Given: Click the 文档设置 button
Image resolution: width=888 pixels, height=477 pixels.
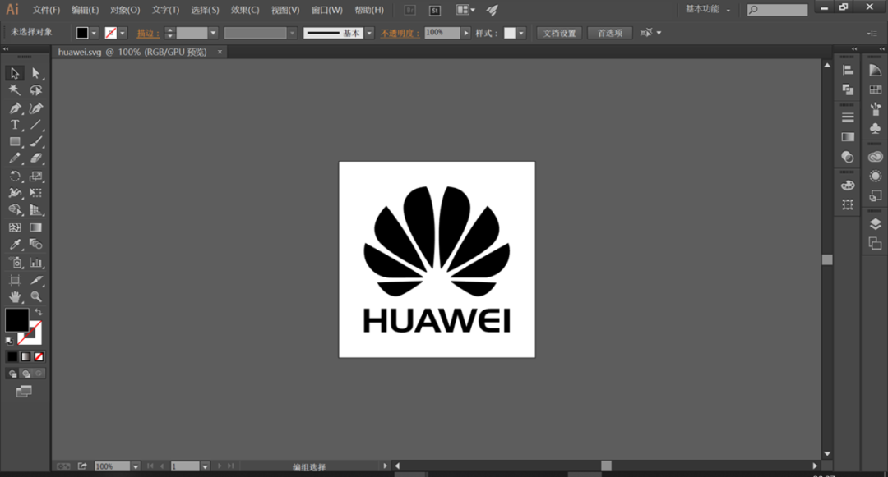Looking at the screenshot, I should tap(560, 33).
